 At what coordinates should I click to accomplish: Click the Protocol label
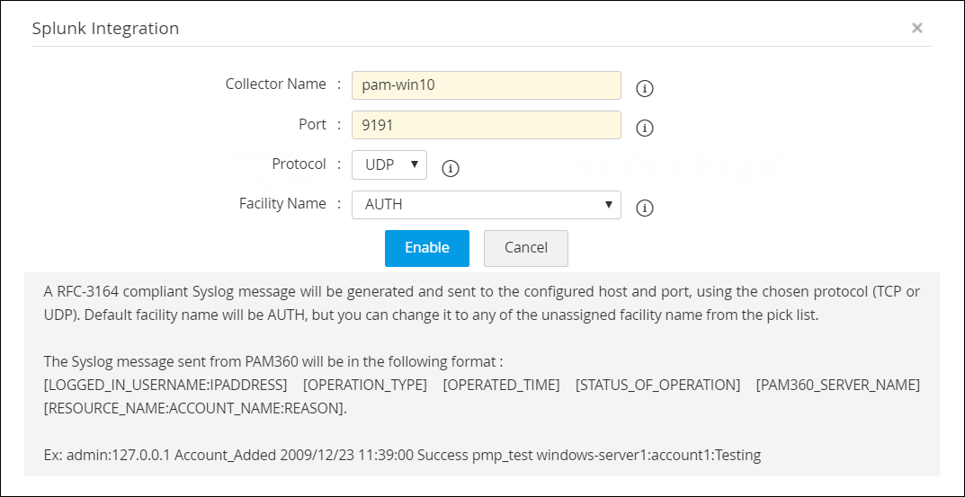(x=299, y=164)
